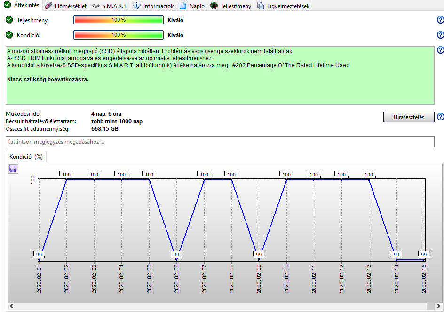Image resolution: width=444 pixels, height=312 pixels.
Task: Click the help icon beside Kondíció bar
Action: click(x=440, y=35)
